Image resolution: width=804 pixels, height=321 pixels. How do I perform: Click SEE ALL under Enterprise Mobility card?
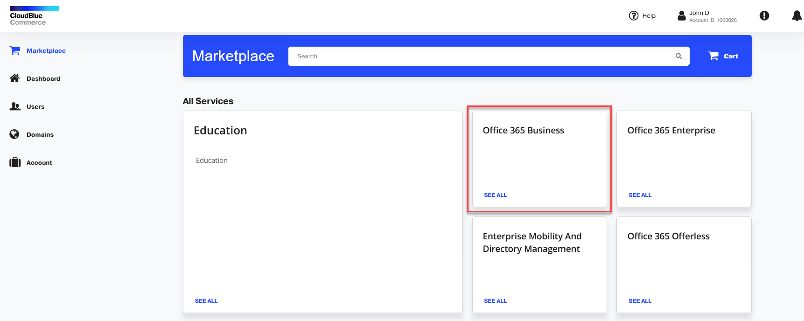[x=495, y=301]
